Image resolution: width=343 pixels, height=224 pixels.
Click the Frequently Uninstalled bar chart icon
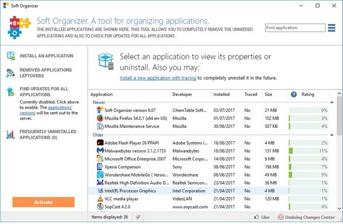click(x=10, y=134)
